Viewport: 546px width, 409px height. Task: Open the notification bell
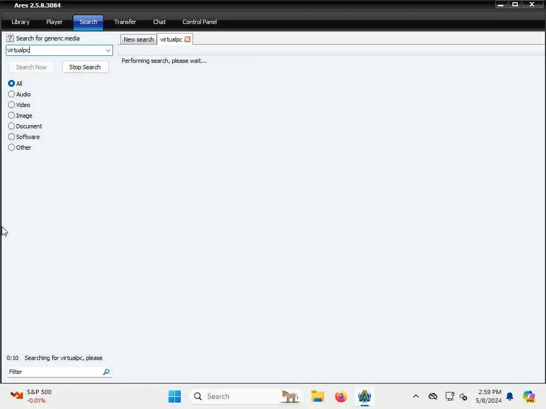click(509, 396)
